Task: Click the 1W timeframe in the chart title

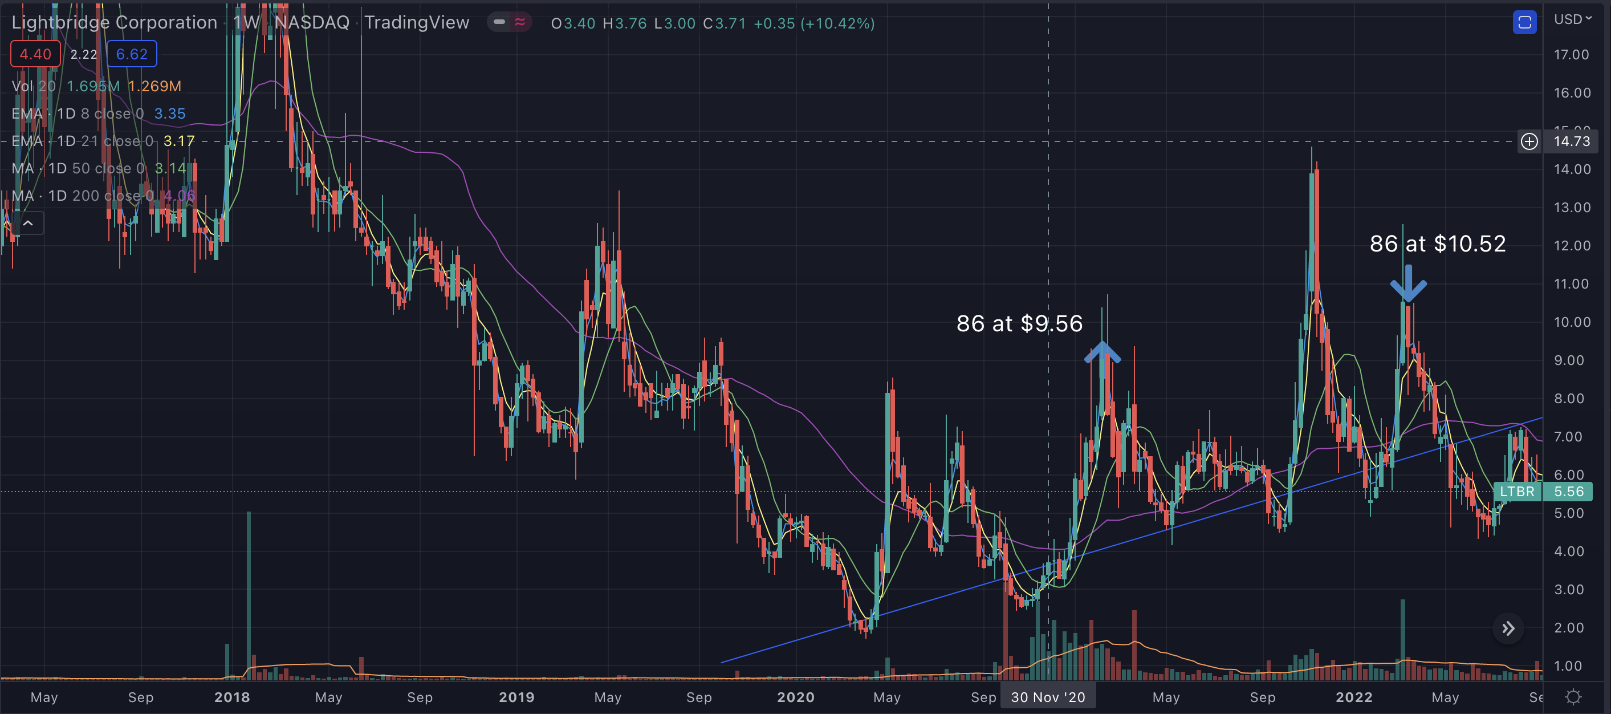Action: pos(246,23)
